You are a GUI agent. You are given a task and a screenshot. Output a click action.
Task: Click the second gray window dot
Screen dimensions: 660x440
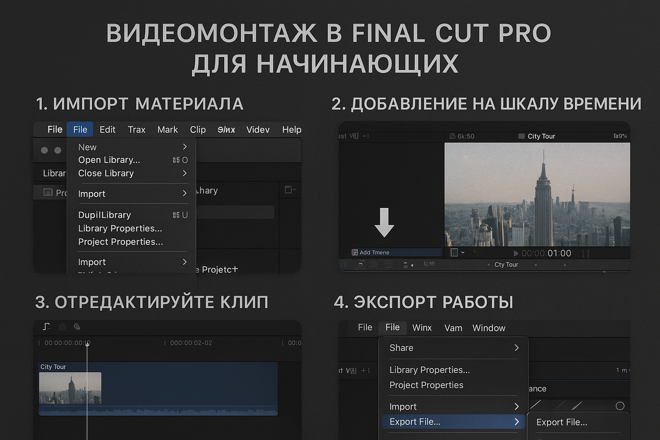coord(58,150)
